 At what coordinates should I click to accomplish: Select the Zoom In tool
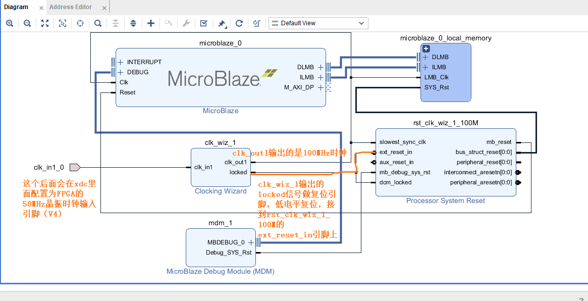(10, 23)
